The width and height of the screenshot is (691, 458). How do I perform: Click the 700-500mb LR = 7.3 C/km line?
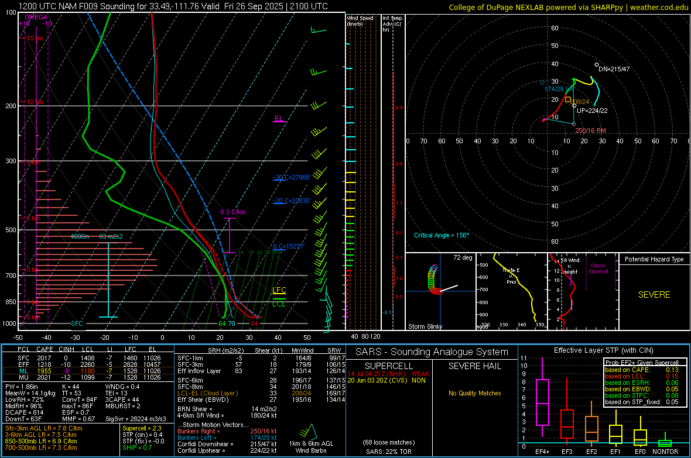tap(41, 447)
